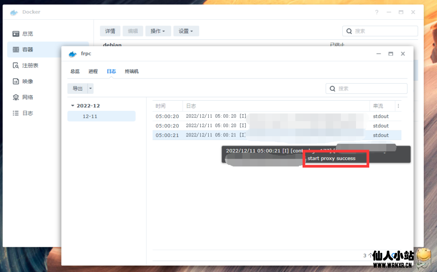Viewport: 437px width, 272px height.
Task: Click the Docker window help question mark
Action: [377, 12]
